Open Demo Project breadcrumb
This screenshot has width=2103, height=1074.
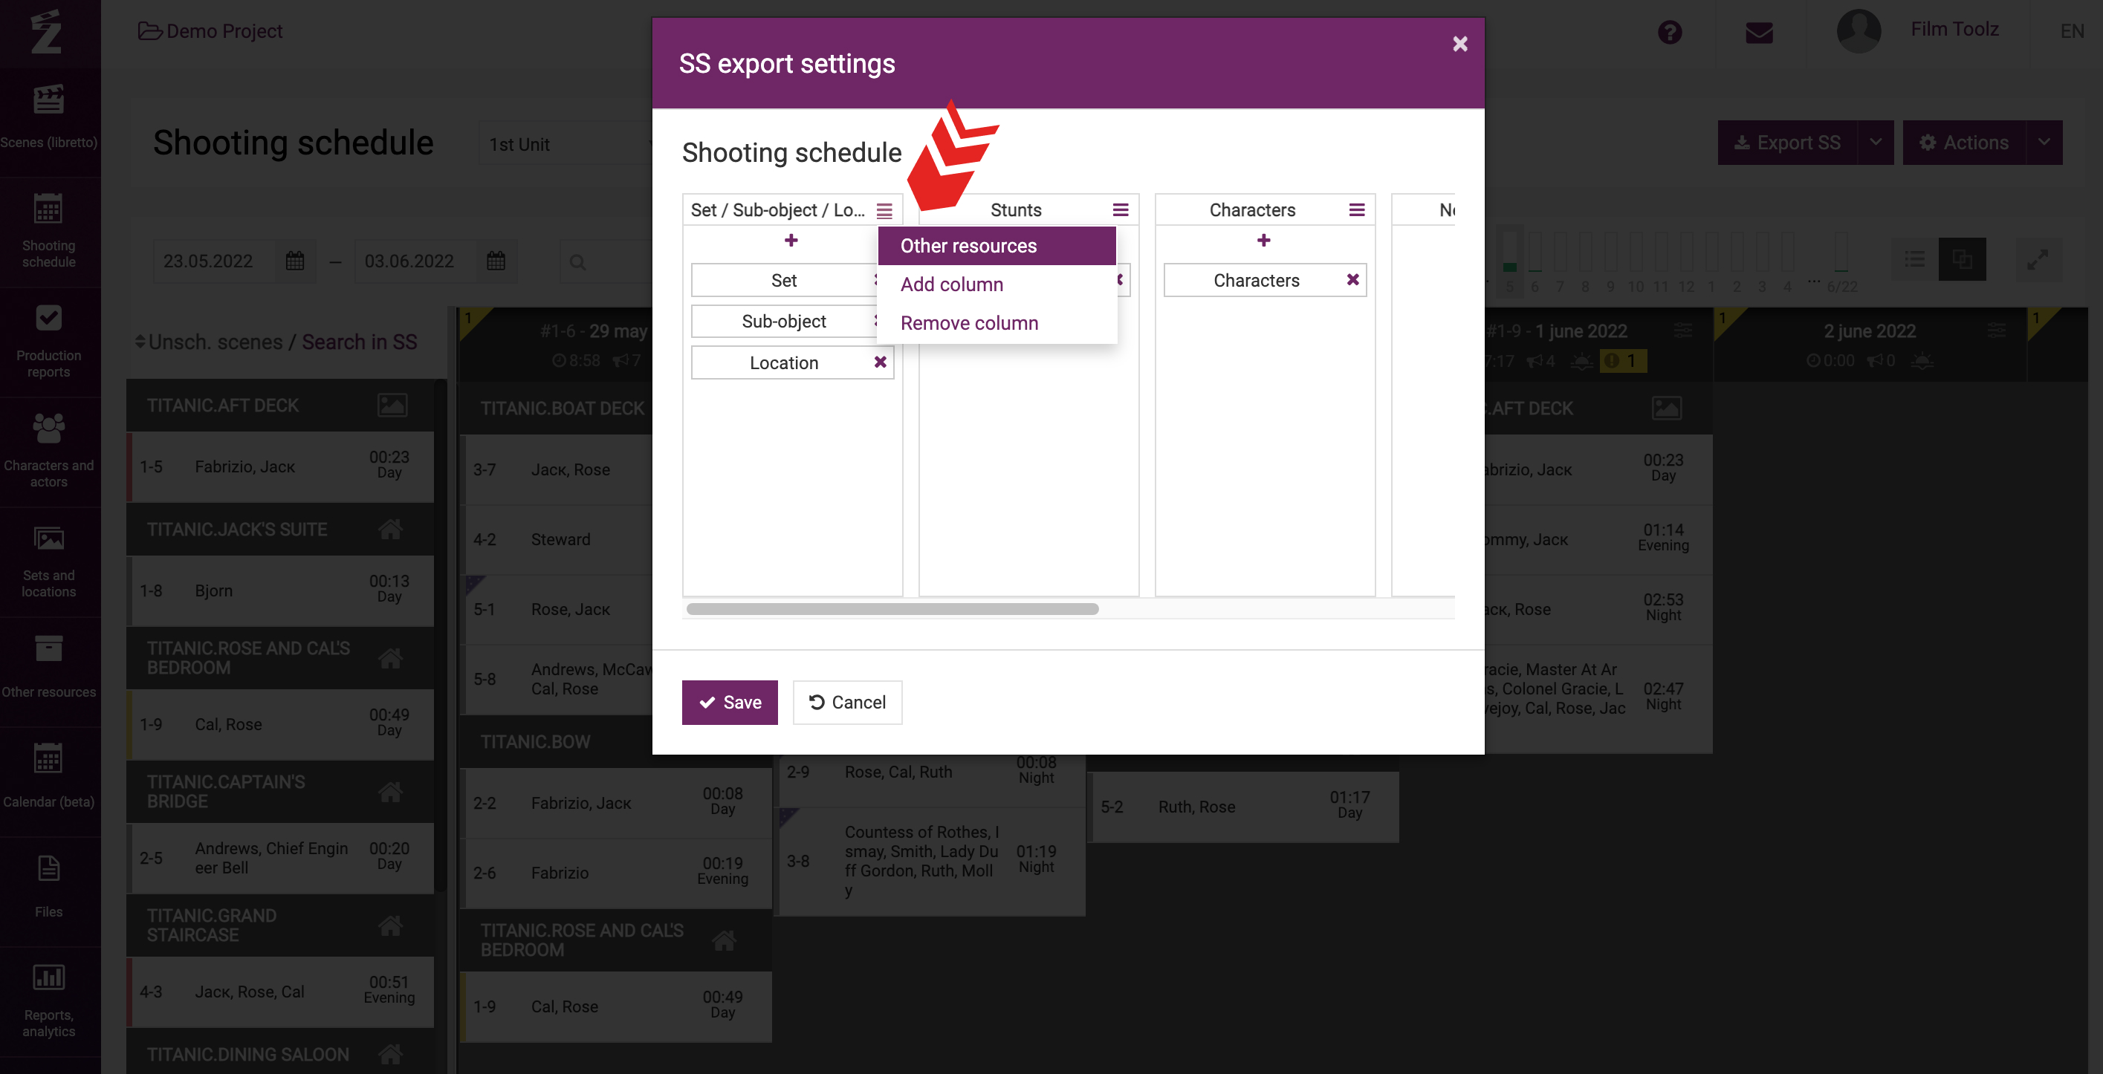tap(210, 31)
